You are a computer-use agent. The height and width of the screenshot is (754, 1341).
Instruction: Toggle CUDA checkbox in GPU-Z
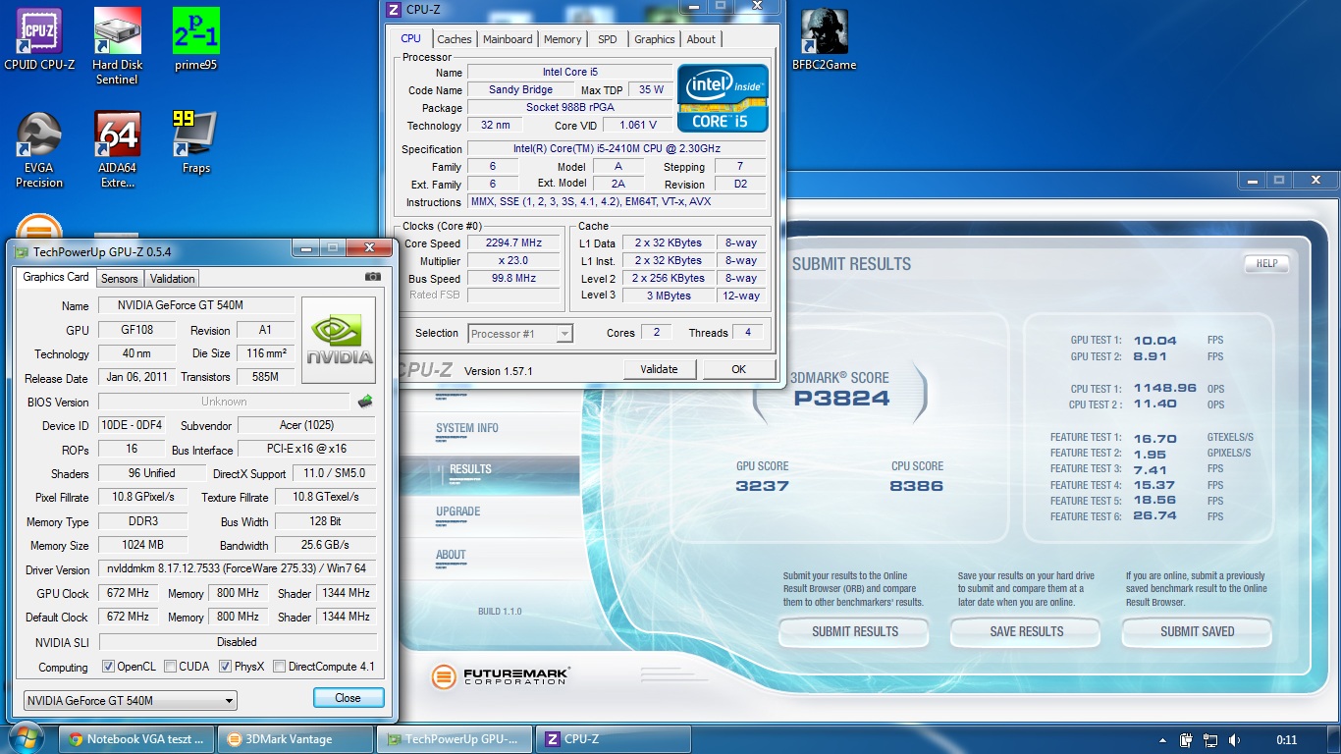click(x=171, y=667)
